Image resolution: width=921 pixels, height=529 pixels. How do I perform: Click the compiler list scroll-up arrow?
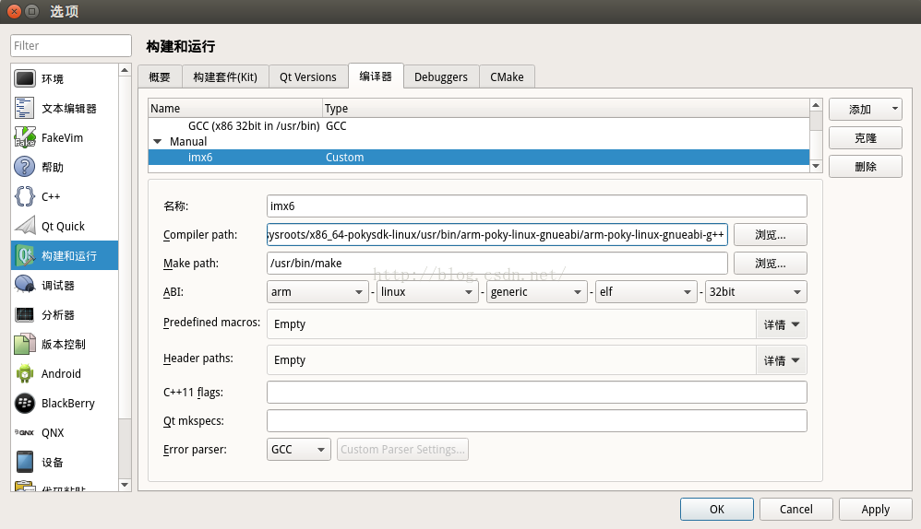815,105
